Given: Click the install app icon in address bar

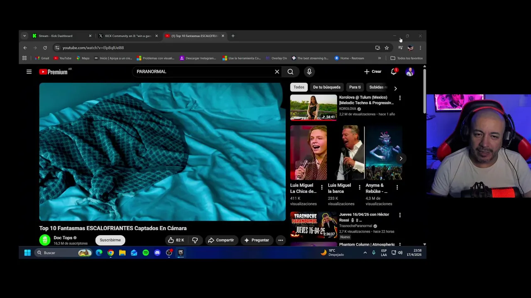Looking at the screenshot, I should [378, 48].
